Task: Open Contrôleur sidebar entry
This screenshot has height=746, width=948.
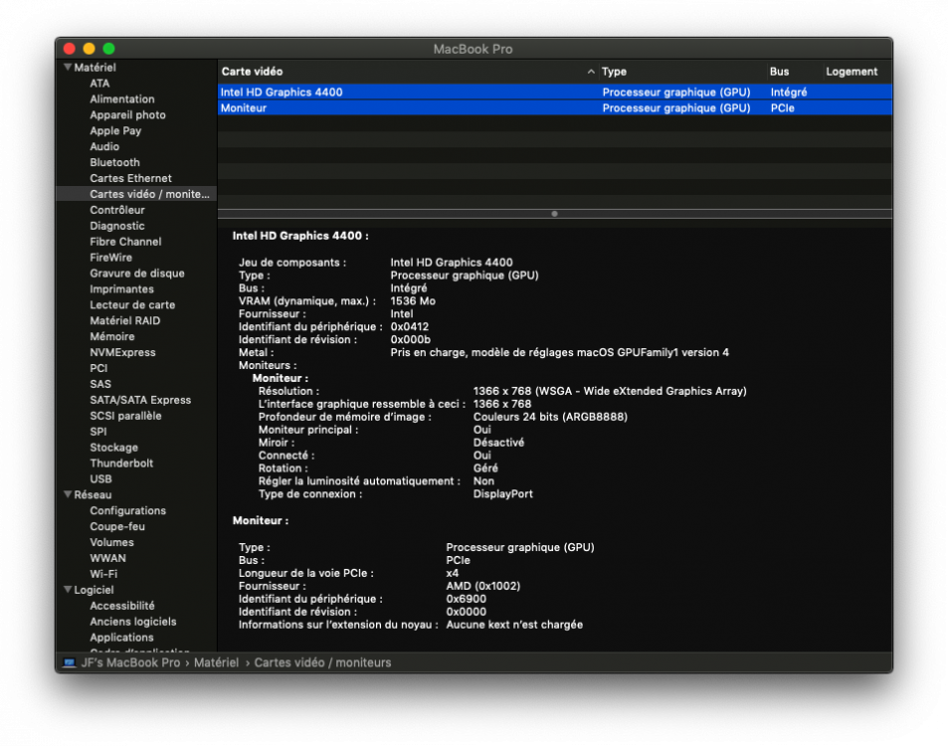Action: [x=117, y=210]
